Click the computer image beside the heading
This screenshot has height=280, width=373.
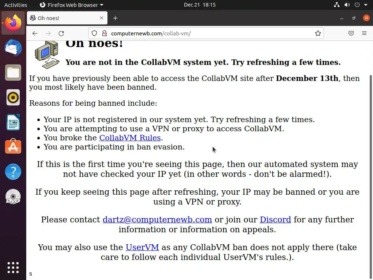click(47, 55)
